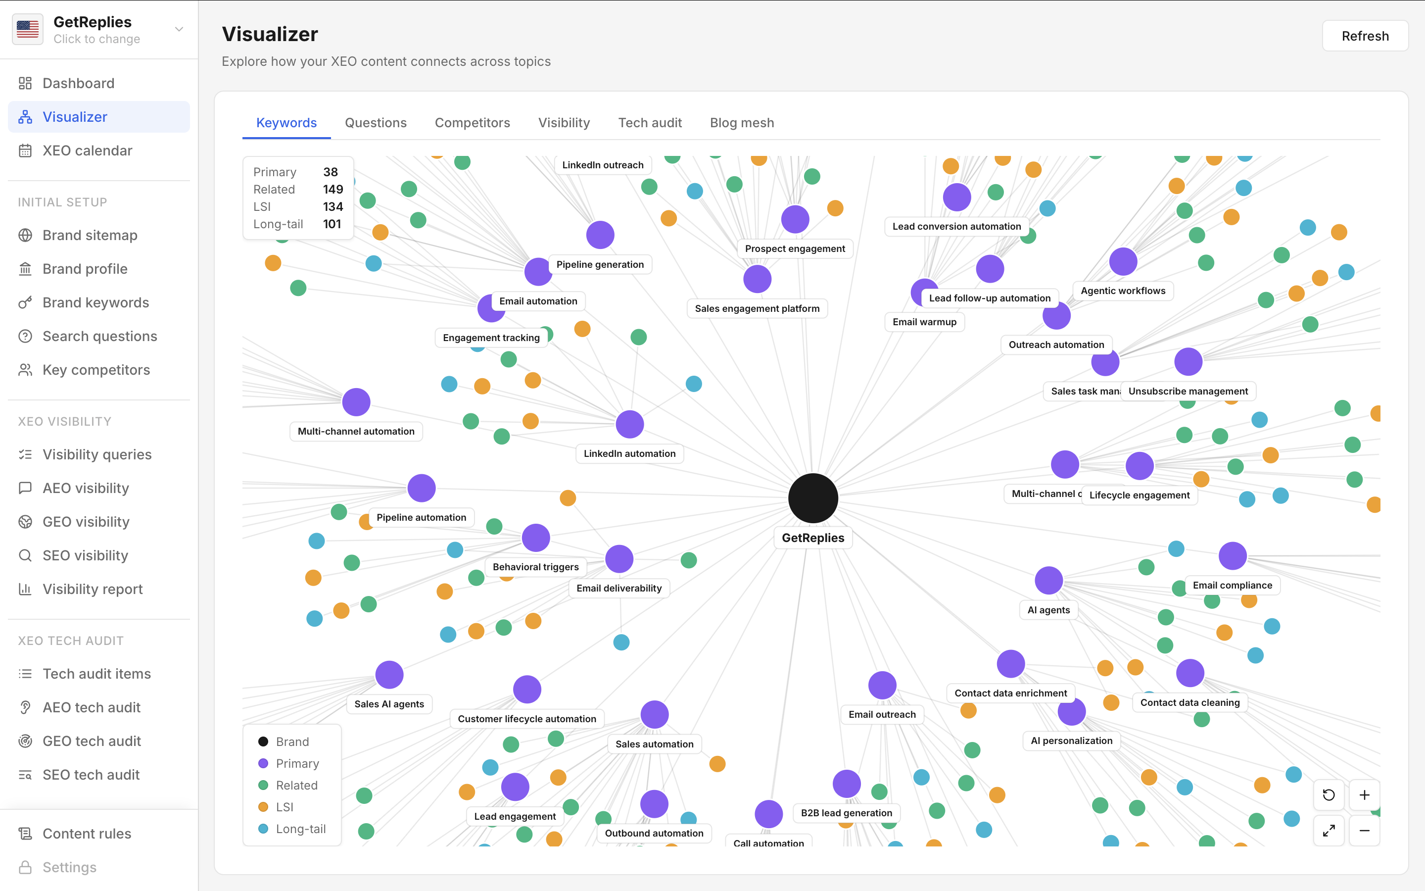Select the Email deliverability node

click(x=619, y=559)
